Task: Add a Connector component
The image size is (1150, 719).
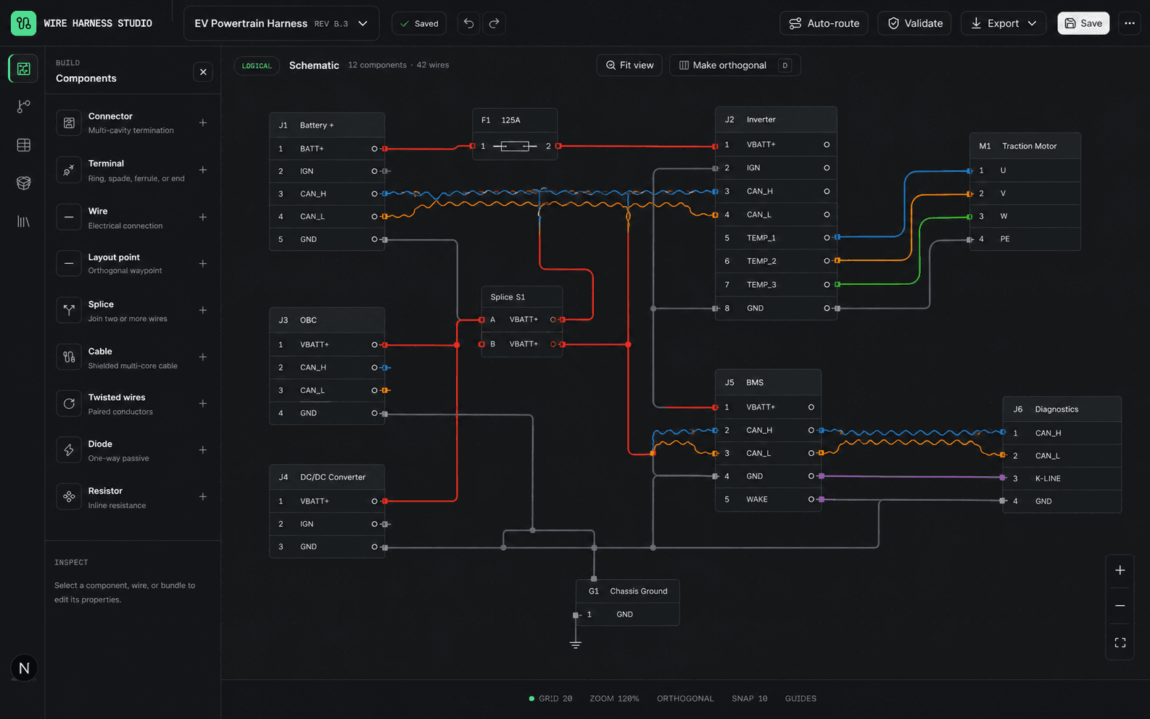Action: pos(203,122)
